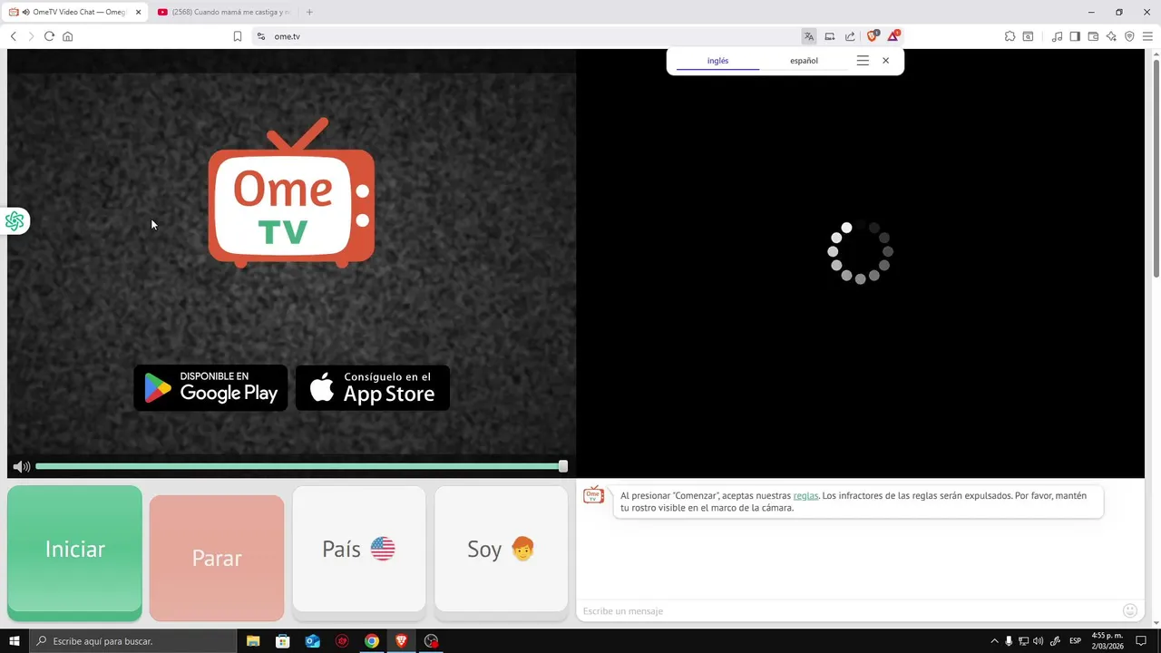Click the 'Escribe un mensaje' chat field
The width and height of the screenshot is (1161, 653).
(848, 611)
